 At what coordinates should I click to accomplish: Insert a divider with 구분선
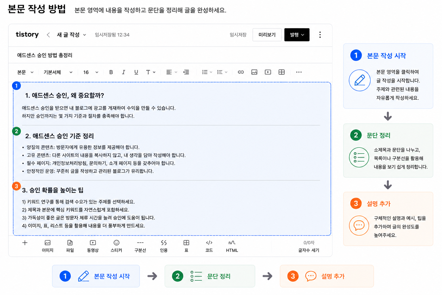pos(140,246)
